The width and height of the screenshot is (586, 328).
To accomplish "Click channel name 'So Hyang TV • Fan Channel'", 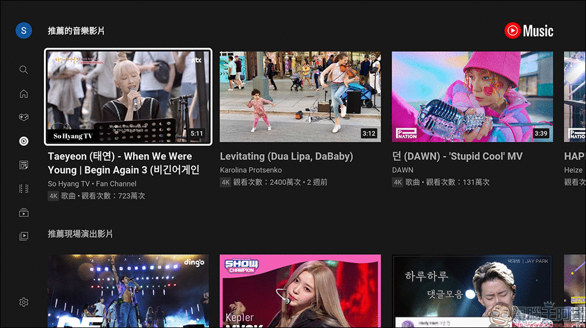I will (x=92, y=184).
